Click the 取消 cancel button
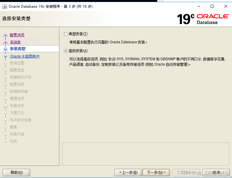This screenshot has width=232, height=178. [216, 172]
